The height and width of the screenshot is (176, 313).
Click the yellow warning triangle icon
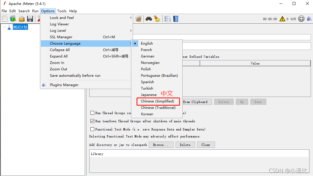(282, 19)
